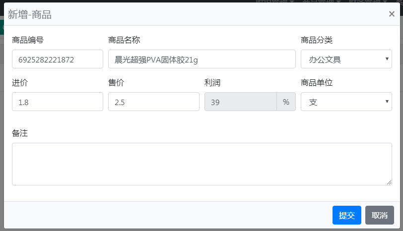Click inside the empty 备注 text area

pos(202,164)
